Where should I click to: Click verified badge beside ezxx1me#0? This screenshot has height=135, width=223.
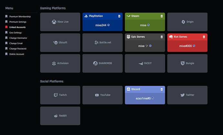pos(153,98)
